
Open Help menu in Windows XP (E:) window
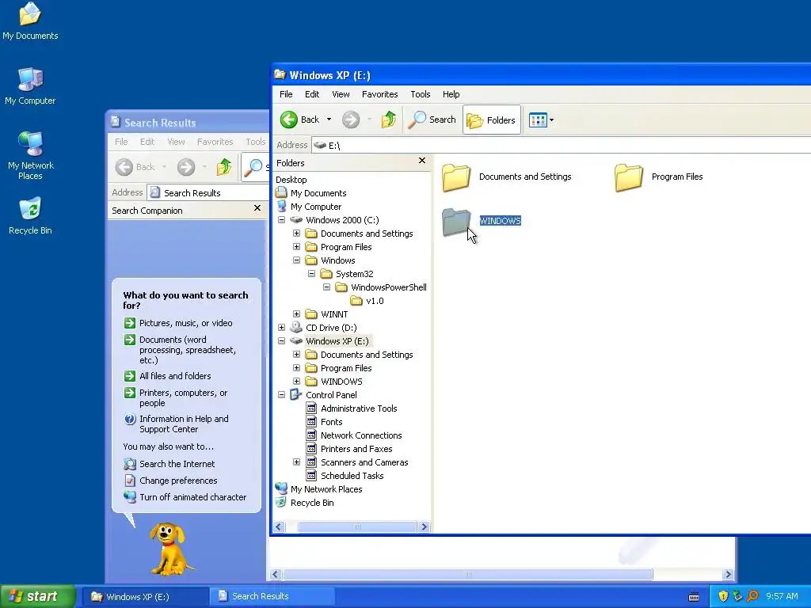tap(451, 94)
